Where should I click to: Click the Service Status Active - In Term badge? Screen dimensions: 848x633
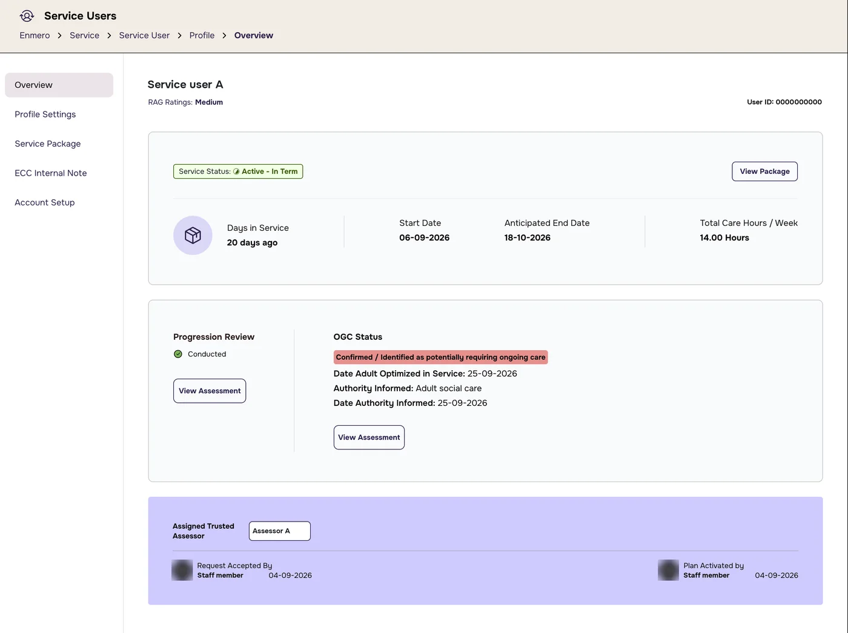coord(238,171)
